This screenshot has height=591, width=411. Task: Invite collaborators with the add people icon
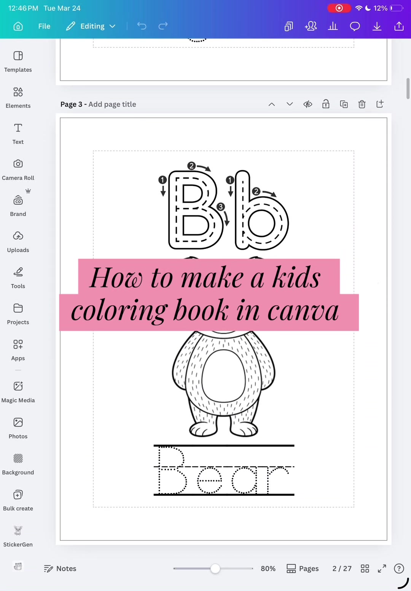(311, 26)
